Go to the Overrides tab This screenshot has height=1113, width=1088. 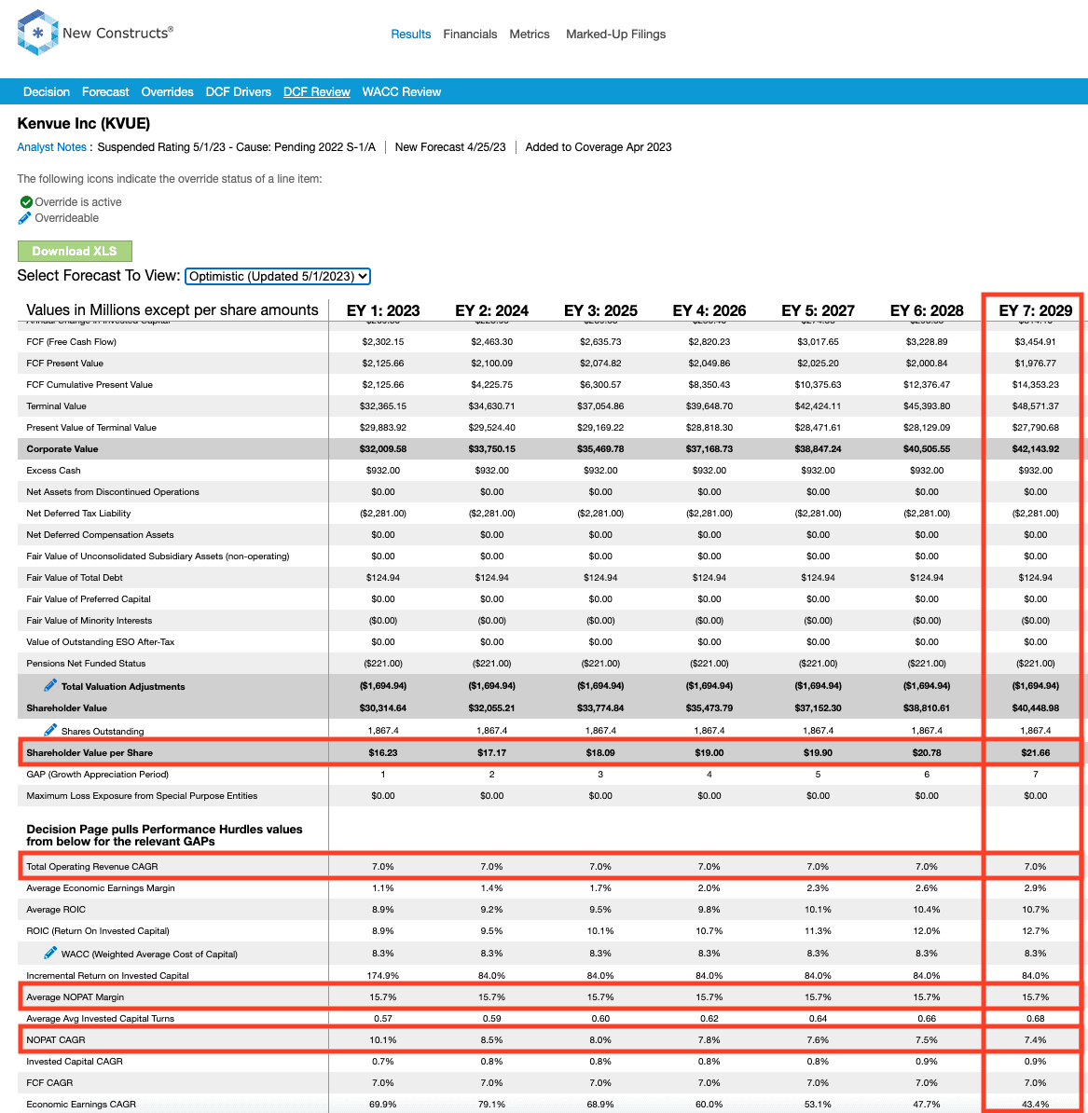167,91
